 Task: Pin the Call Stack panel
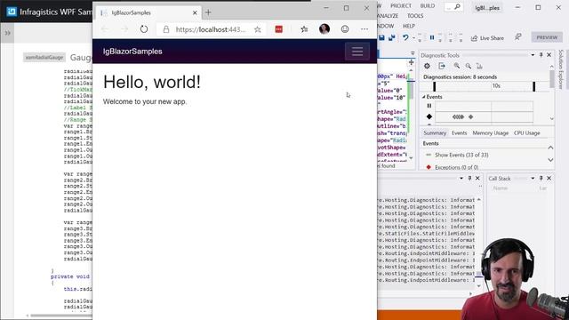[541, 178]
